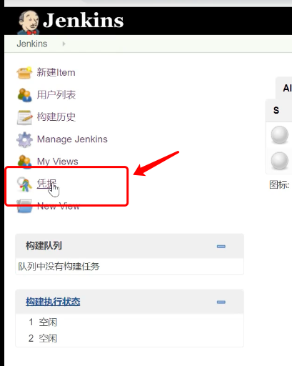Click the Jenkins breadcrumb link

(x=32, y=44)
